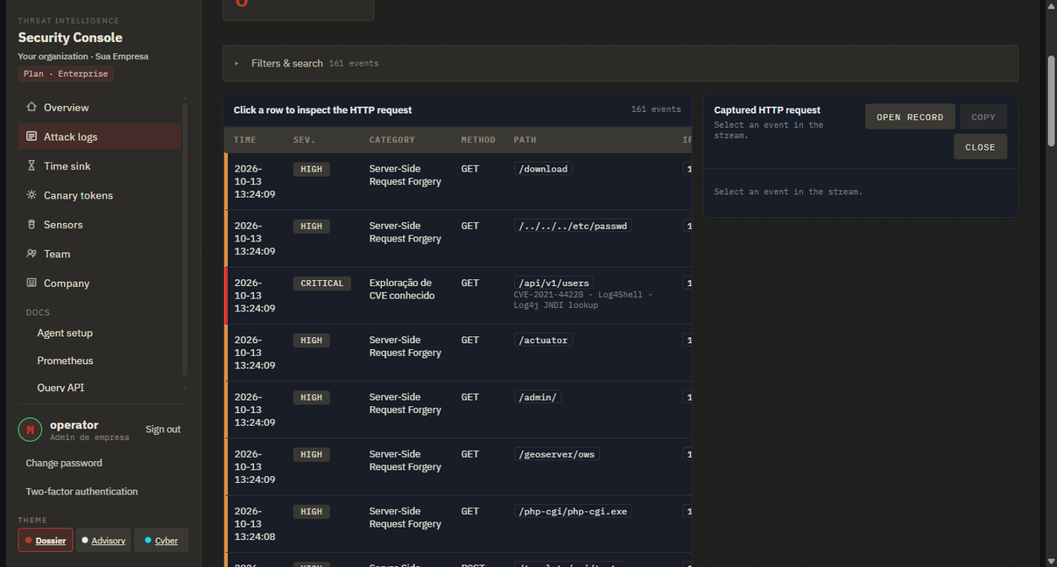This screenshot has height=567, width=1057.
Task: Click the CATEGORY column header
Action: tap(392, 140)
